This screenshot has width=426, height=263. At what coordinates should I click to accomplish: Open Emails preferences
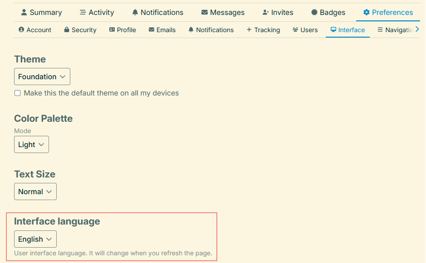click(x=162, y=30)
